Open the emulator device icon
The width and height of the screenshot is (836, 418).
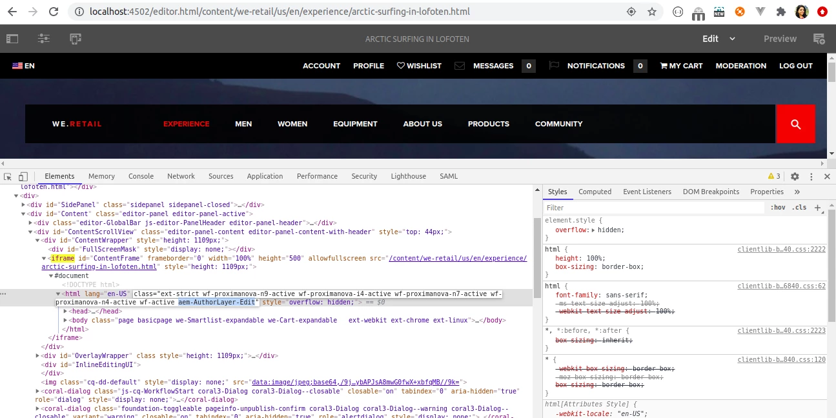pyautogui.click(x=76, y=39)
